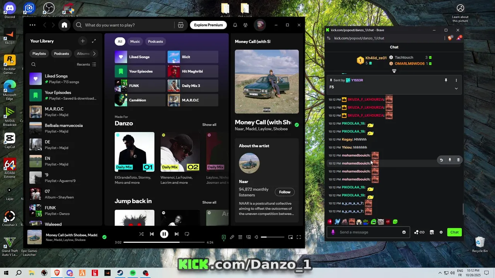The width and height of the screenshot is (495, 278).
Task: Click Explore Premium
Action: tap(208, 25)
